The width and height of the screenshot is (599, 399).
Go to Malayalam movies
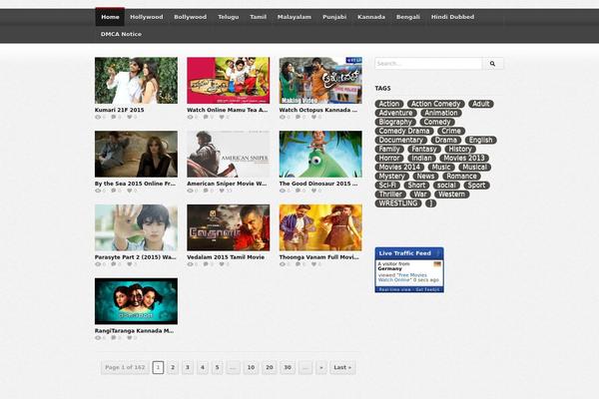coord(295,17)
